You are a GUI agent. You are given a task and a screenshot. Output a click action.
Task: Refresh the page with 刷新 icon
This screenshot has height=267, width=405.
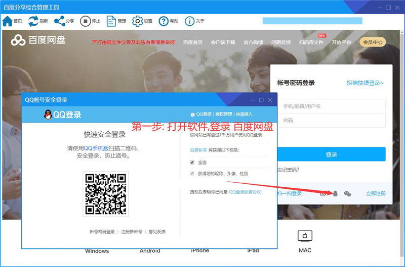(33, 21)
